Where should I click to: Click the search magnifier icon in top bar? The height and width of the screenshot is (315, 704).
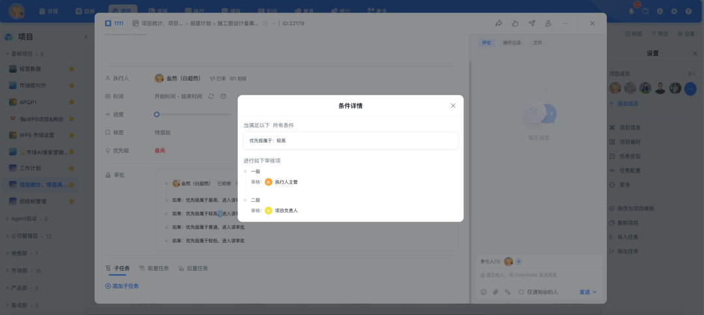pyautogui.click(x=645, y=11)
